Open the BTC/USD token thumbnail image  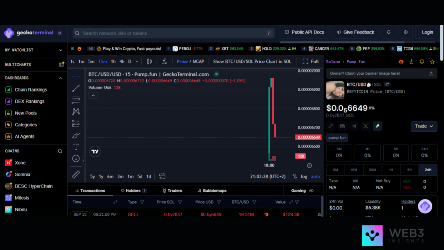click(x=335, y=90)
